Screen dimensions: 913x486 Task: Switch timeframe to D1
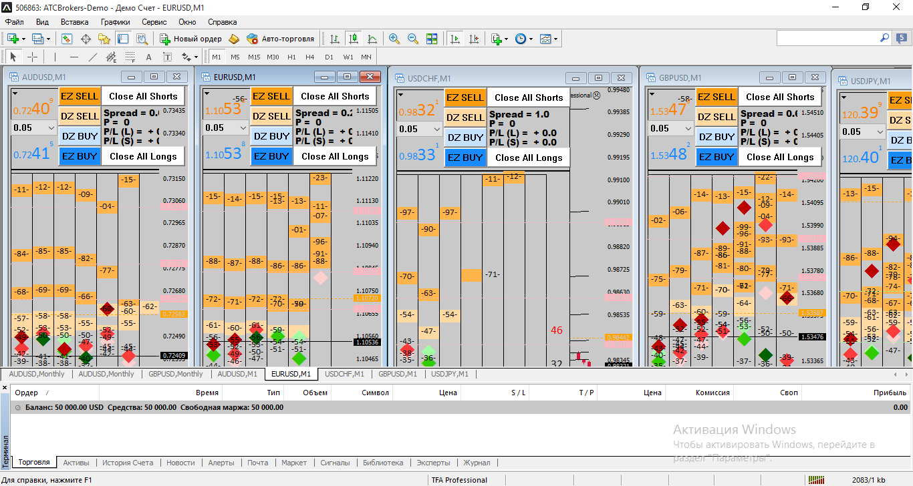click(x=329, y=57)
